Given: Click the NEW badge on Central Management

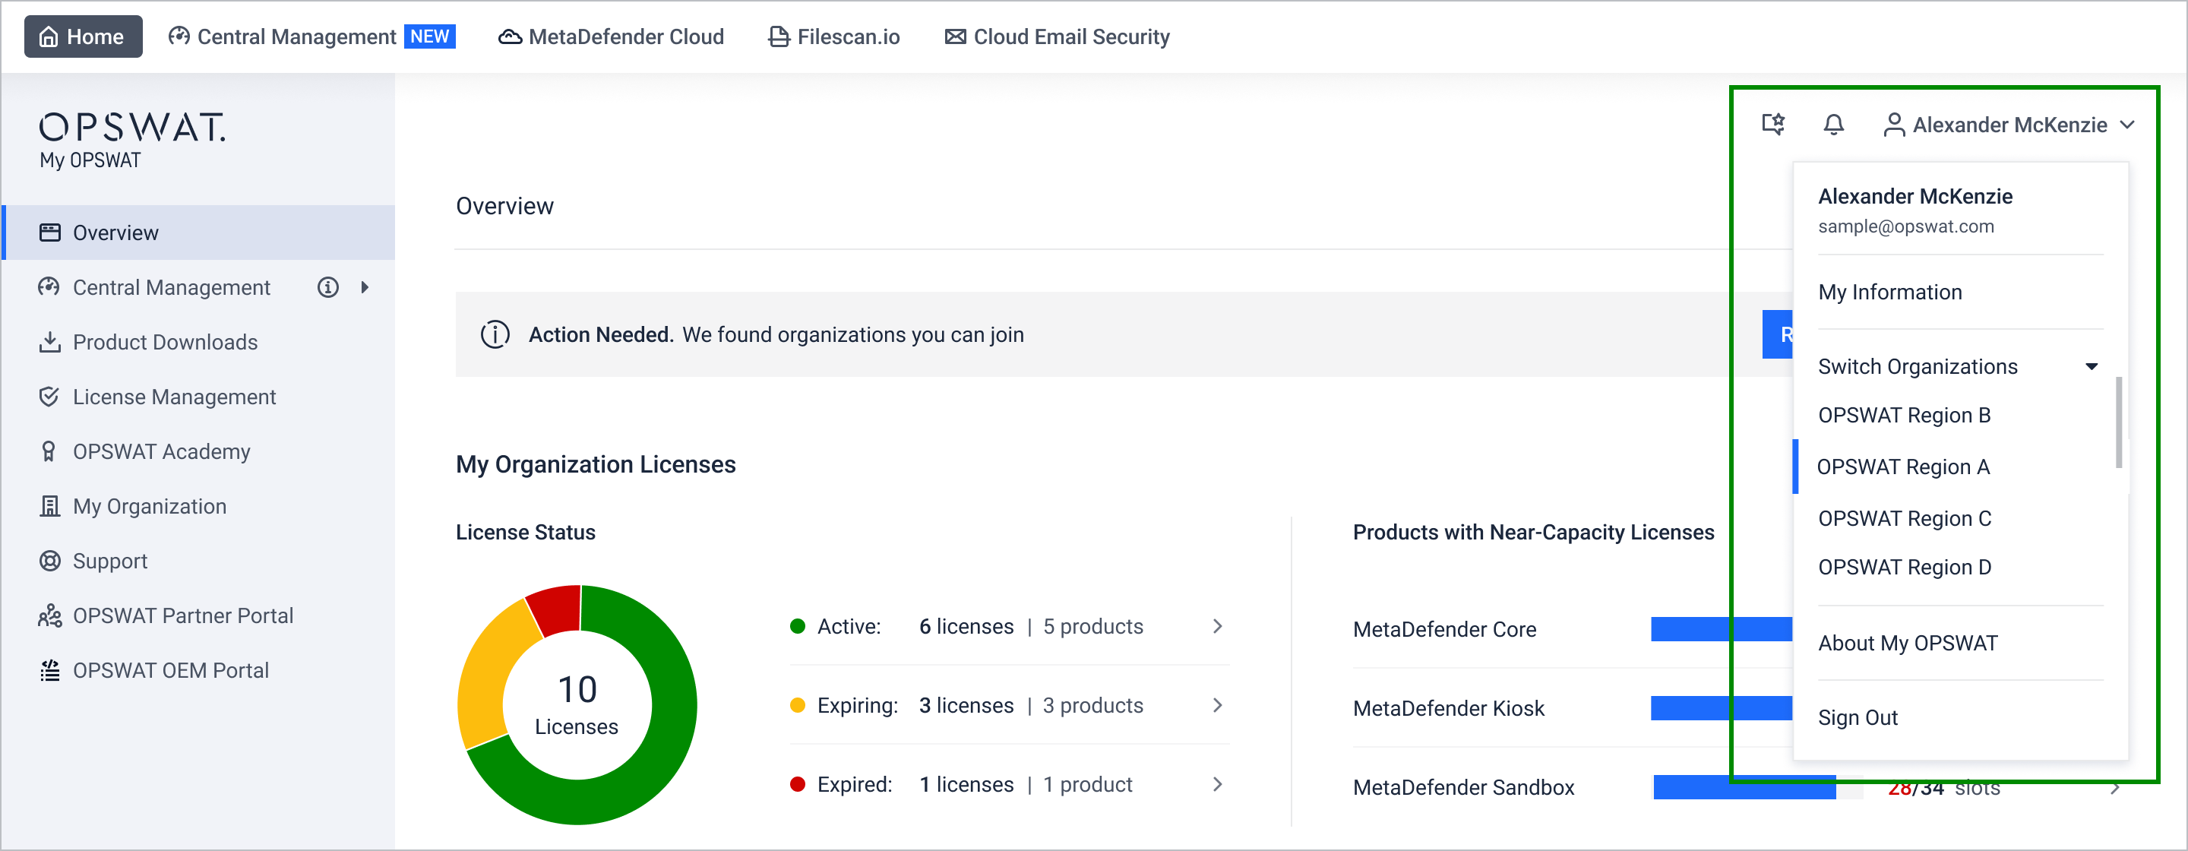Looking at the screenshot, I should 430,36.
